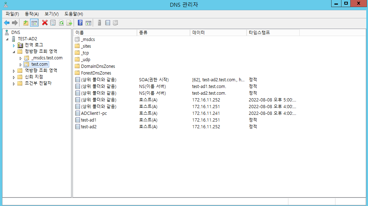Click the SOA data cell [62], test-ad2.test.com.
The height and width of the screenshot is (206, 368).
coord(218,80)
